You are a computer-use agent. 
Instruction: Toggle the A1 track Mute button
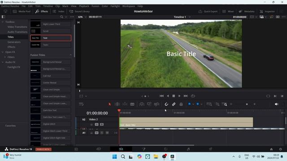coord(107,133)
